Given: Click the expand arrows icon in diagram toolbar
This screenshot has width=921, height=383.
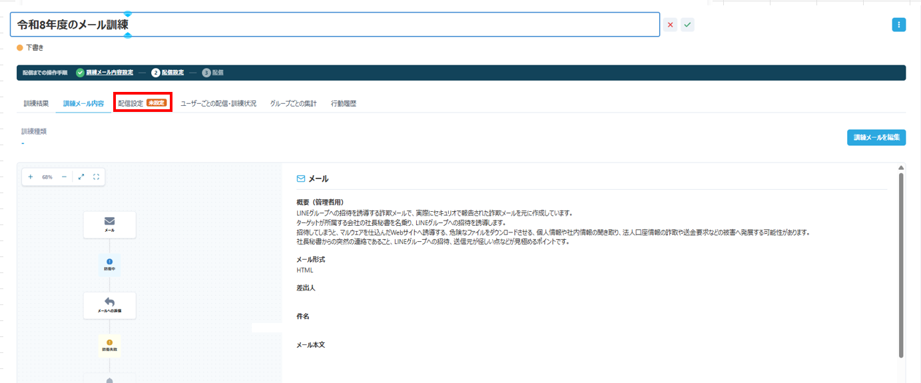Looking at the screenshot, I should click(81, 177).
